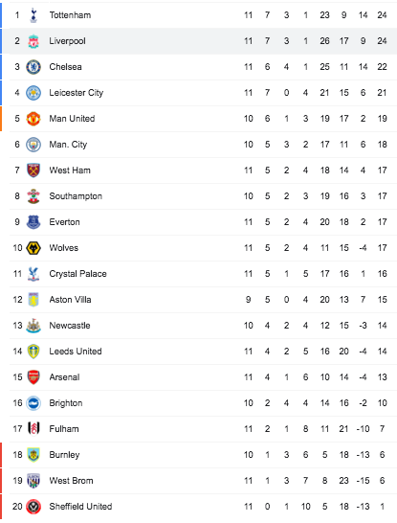Select the Aston Villa crest
397x523 pixels.
coord(33,300)
